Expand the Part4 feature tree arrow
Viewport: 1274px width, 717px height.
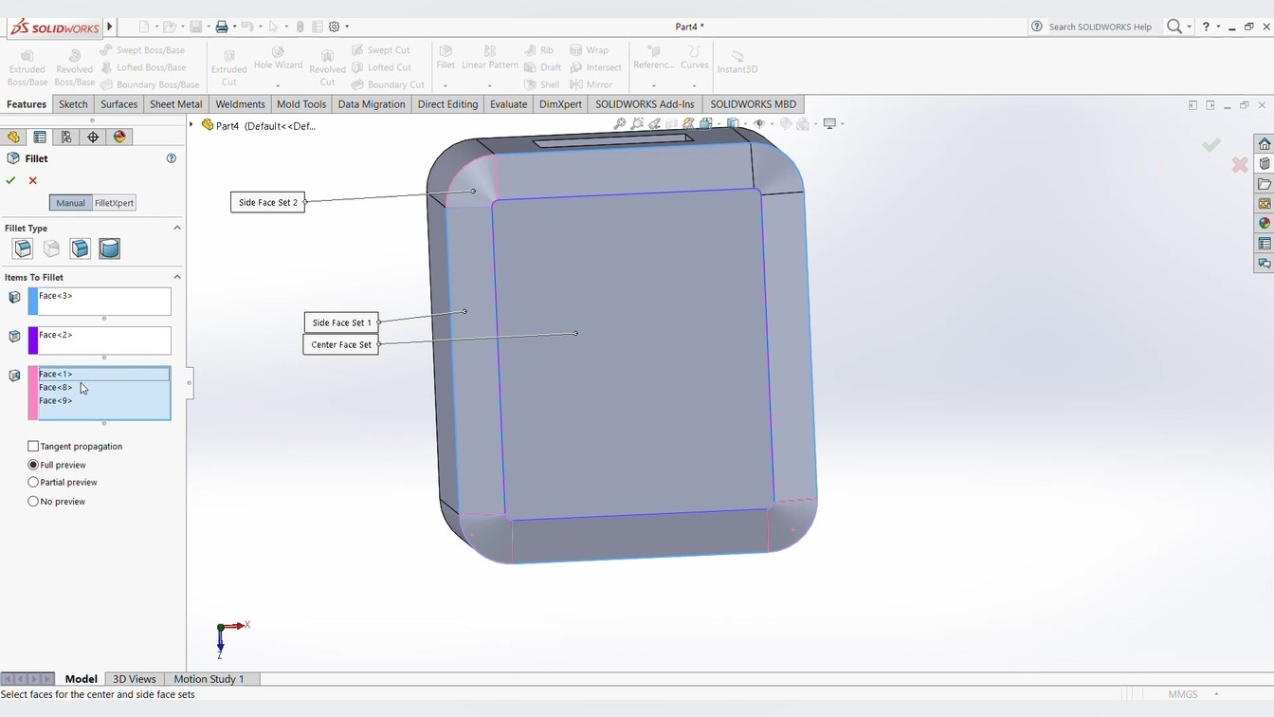191,125
